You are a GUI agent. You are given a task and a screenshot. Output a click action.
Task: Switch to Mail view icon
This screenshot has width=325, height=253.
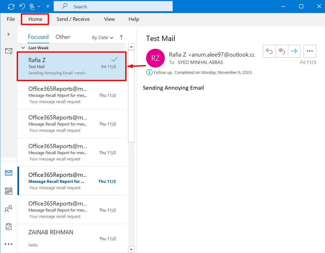pyautogui.click(x=9, y=173)
